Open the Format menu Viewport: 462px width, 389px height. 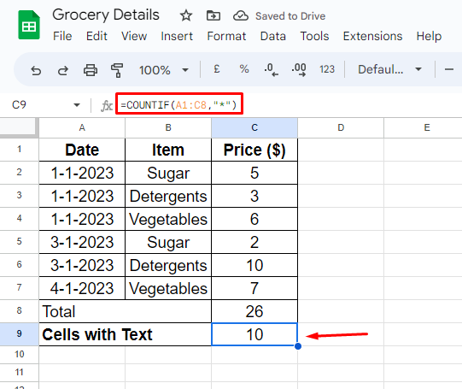[226, 36]
